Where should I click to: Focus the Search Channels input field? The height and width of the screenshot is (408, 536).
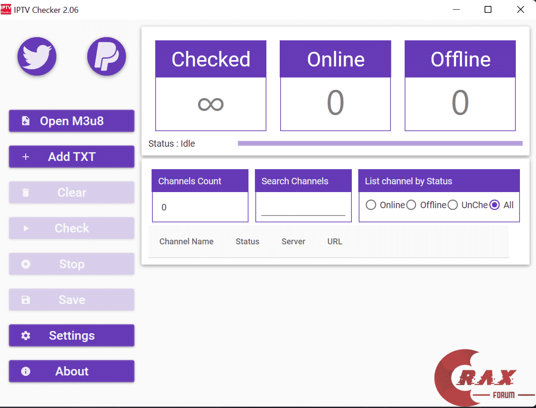(303, 208)
